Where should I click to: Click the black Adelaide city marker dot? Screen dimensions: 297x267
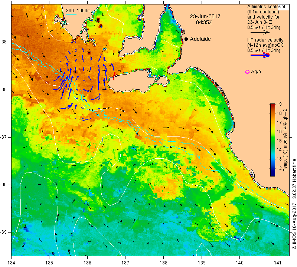186,39
